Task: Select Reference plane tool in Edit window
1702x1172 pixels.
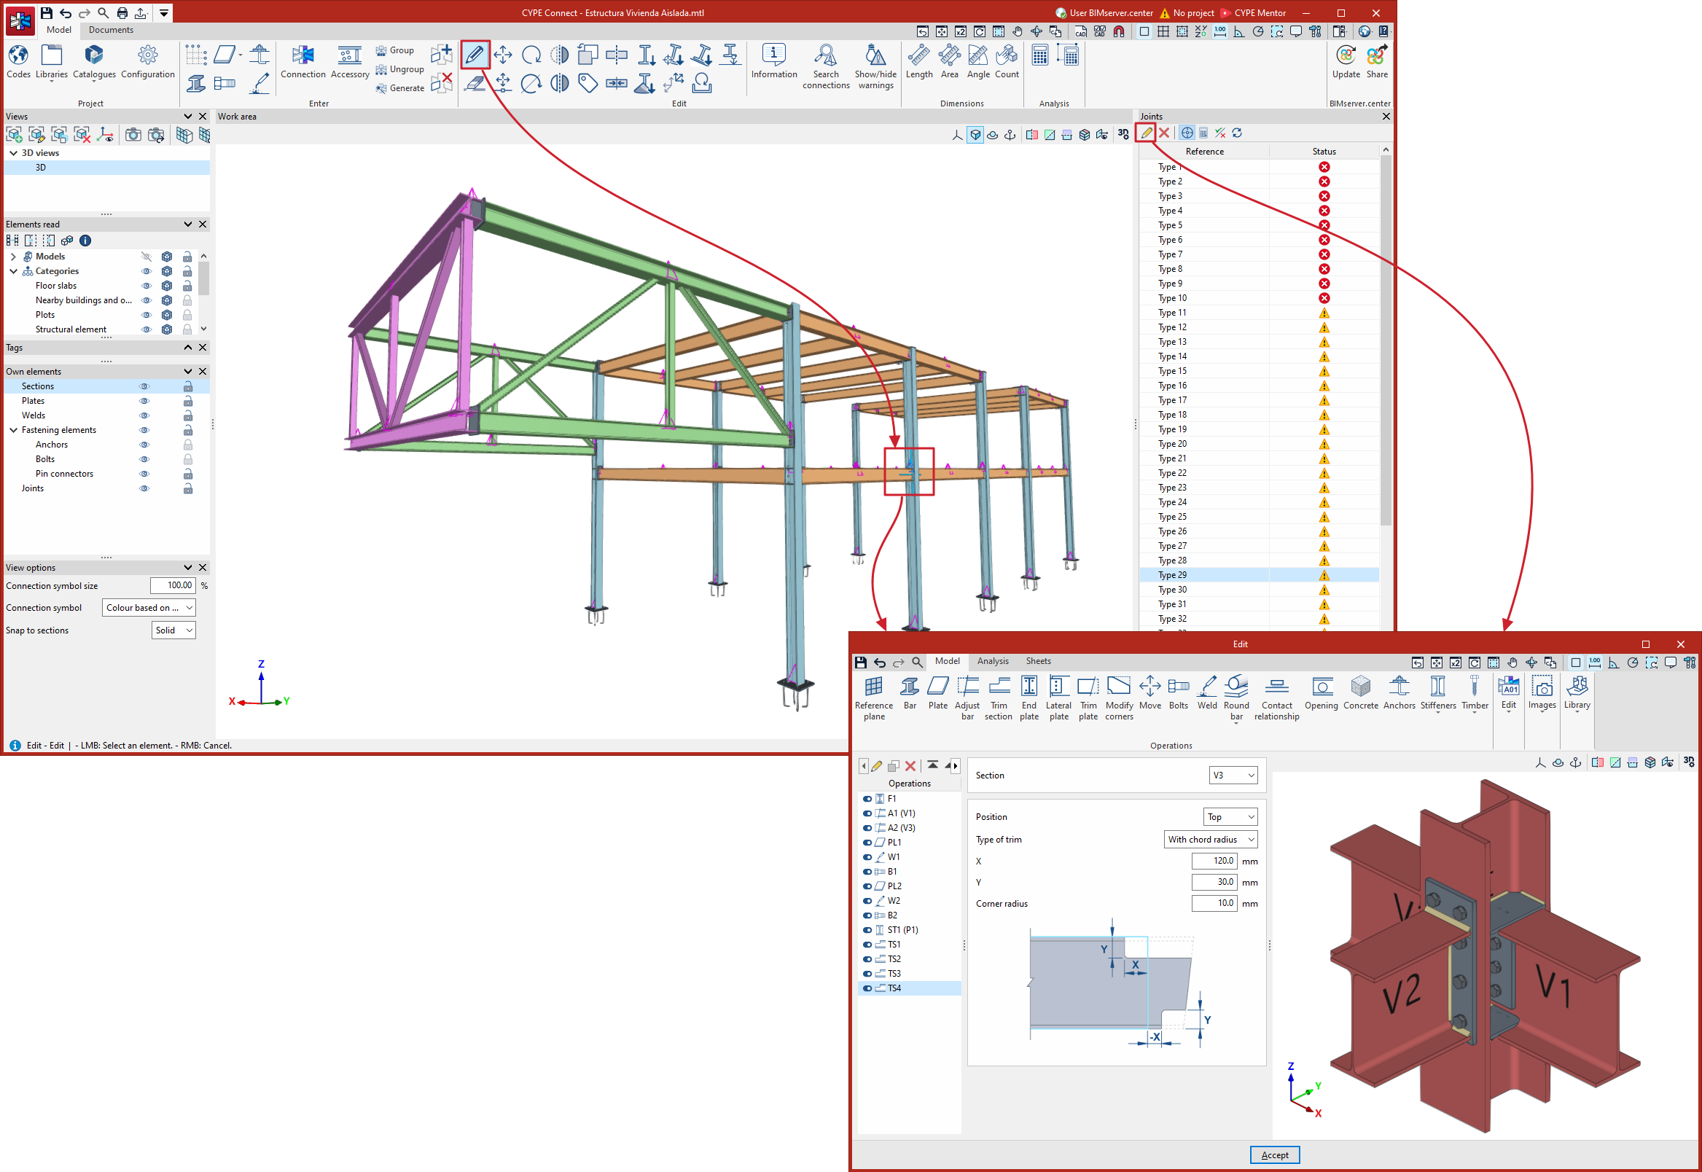Action: (x=874, y=698)
